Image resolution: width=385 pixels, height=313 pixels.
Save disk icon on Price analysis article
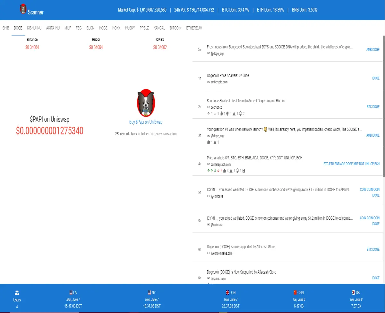pos(244,171)
